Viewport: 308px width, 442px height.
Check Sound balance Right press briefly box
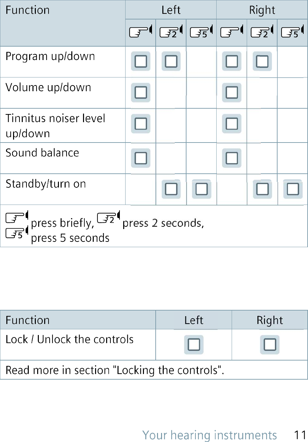232,158
